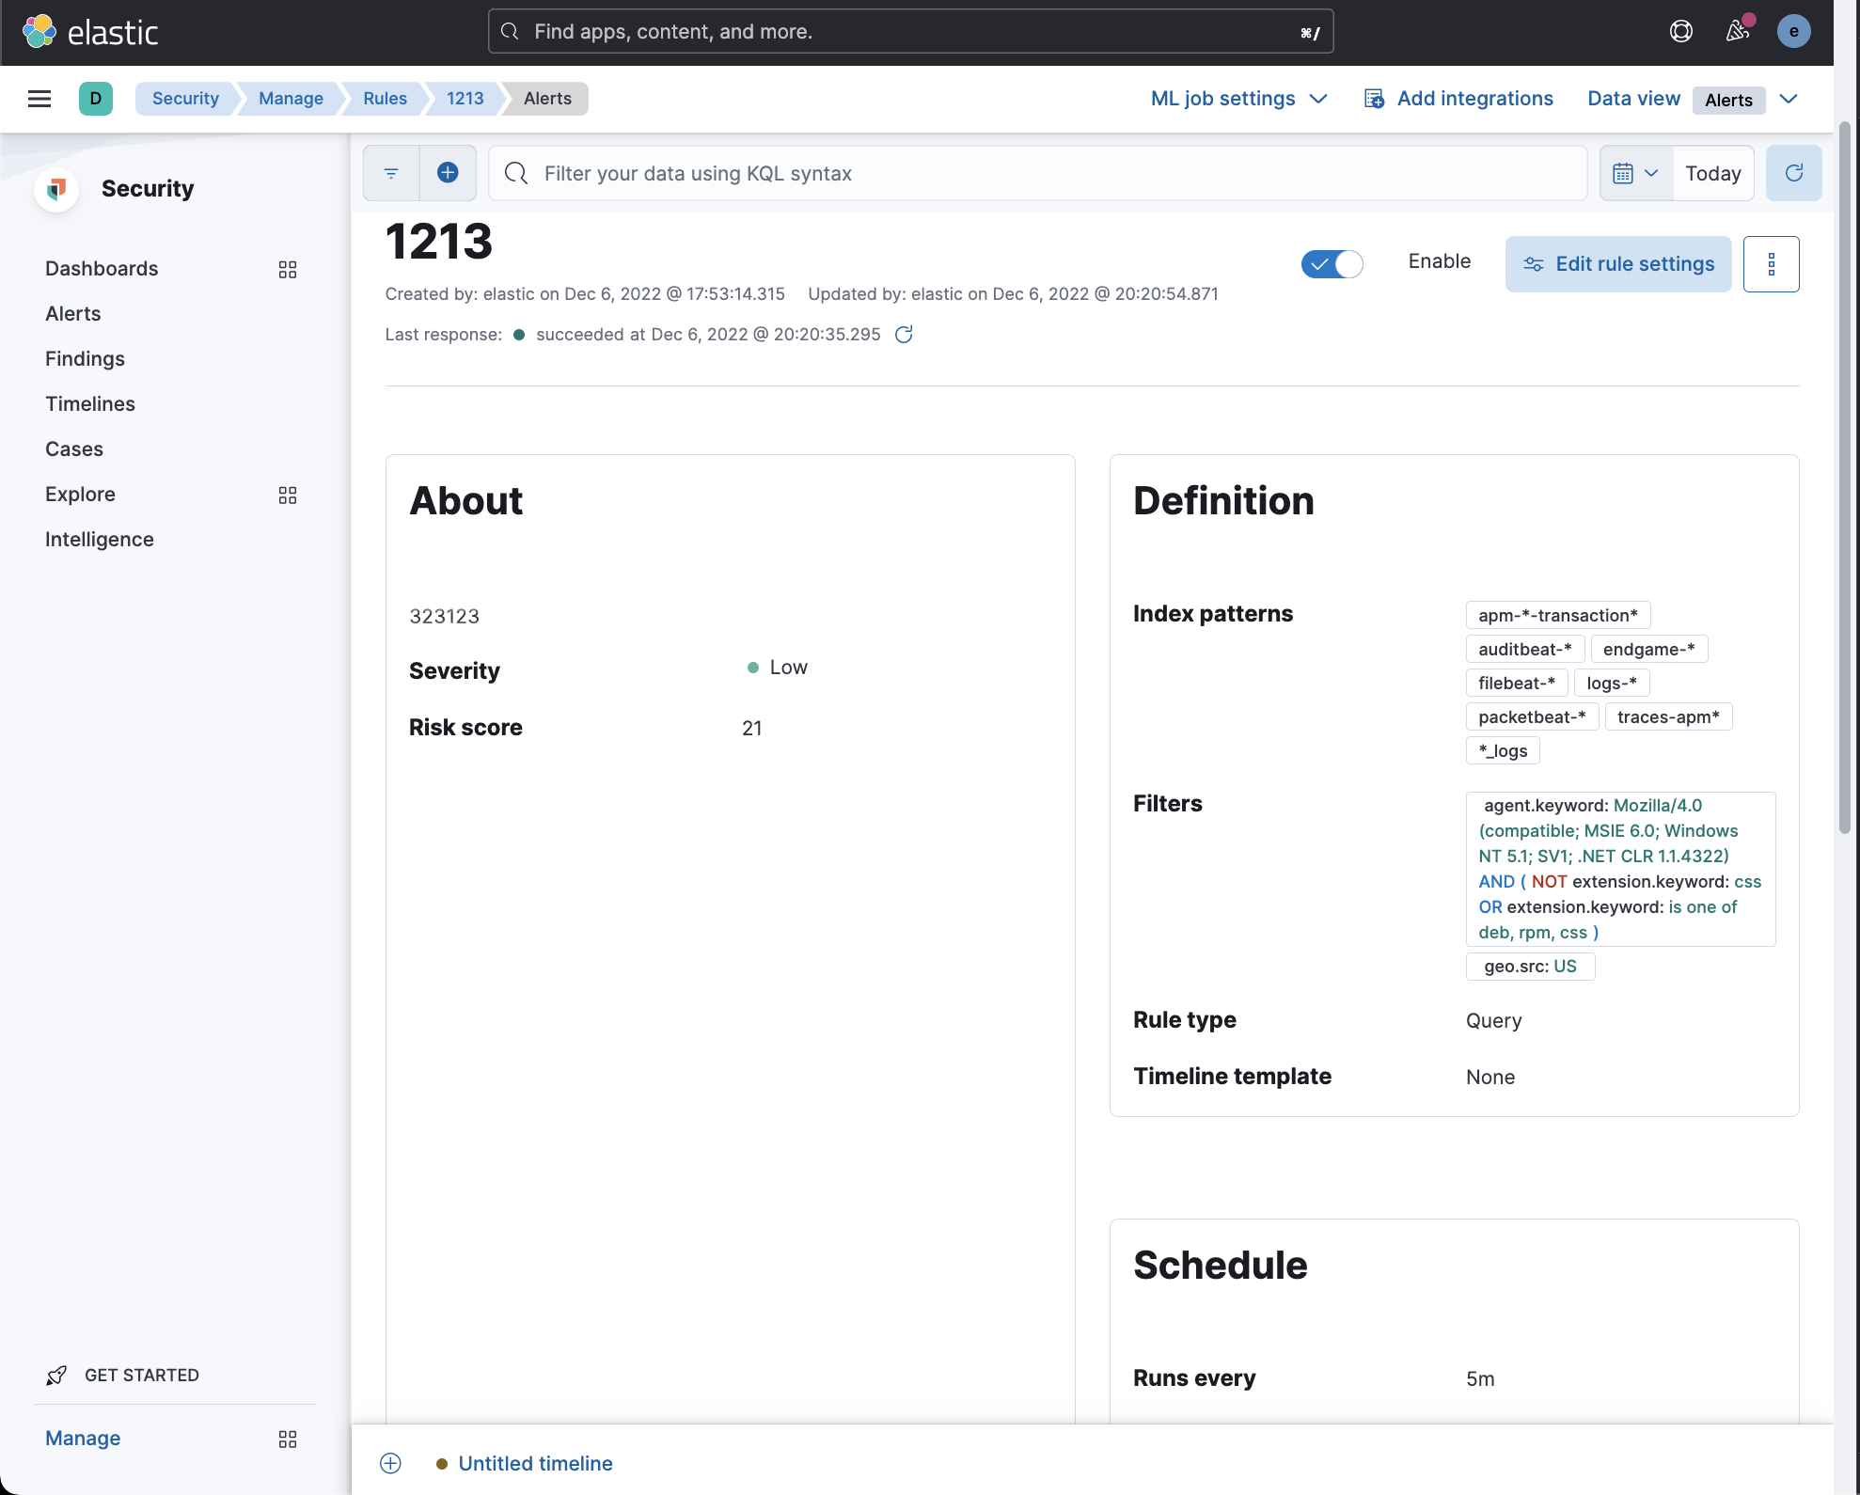
Task: Select Timelines in the Security sidebar
Action: tap(90, 403)
